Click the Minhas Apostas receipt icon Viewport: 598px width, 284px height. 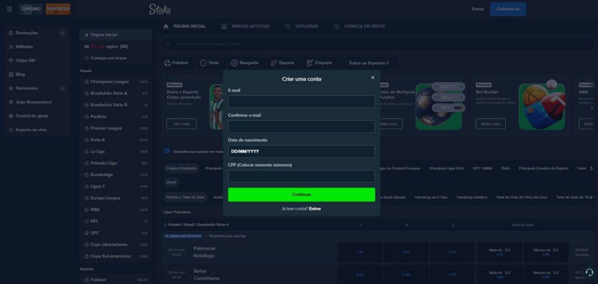pos(224,26)
